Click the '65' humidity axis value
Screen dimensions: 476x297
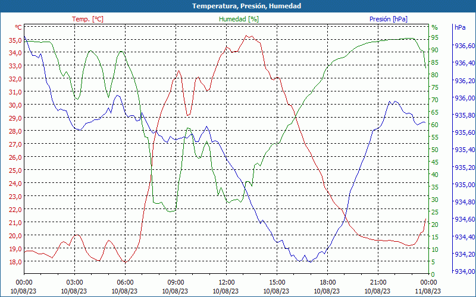435,112
